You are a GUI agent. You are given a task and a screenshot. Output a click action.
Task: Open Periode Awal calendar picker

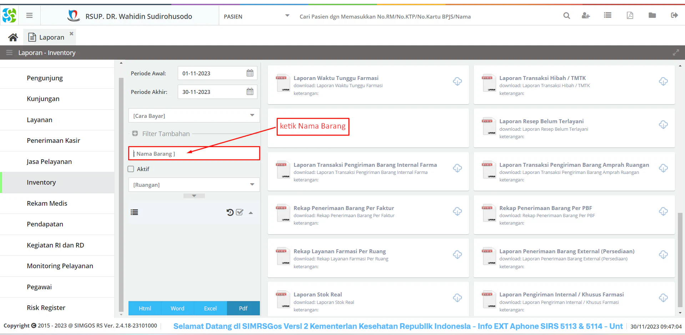(250, 73)
